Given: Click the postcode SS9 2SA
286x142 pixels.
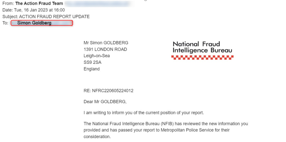Looking at the screenshot, I should 92,62.
